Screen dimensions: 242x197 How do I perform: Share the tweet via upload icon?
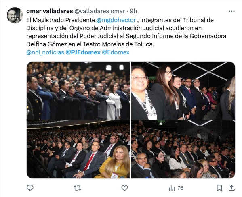[231, 188]
